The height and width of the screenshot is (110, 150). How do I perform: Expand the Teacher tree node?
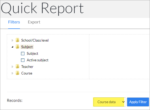pos(12,67)
